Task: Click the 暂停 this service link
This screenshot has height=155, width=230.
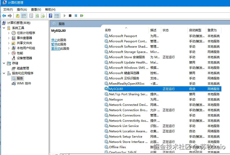Action: pos(54,44)
